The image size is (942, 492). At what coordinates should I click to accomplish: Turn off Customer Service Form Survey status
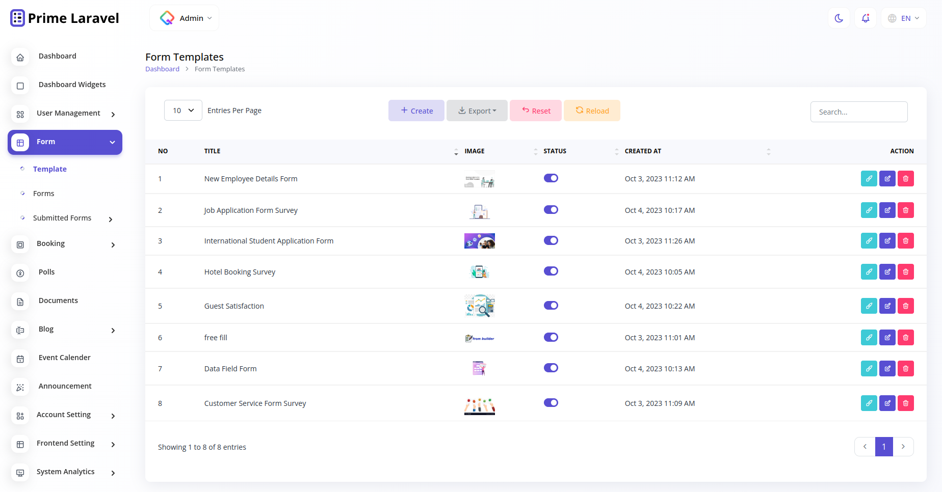point(551,402)
